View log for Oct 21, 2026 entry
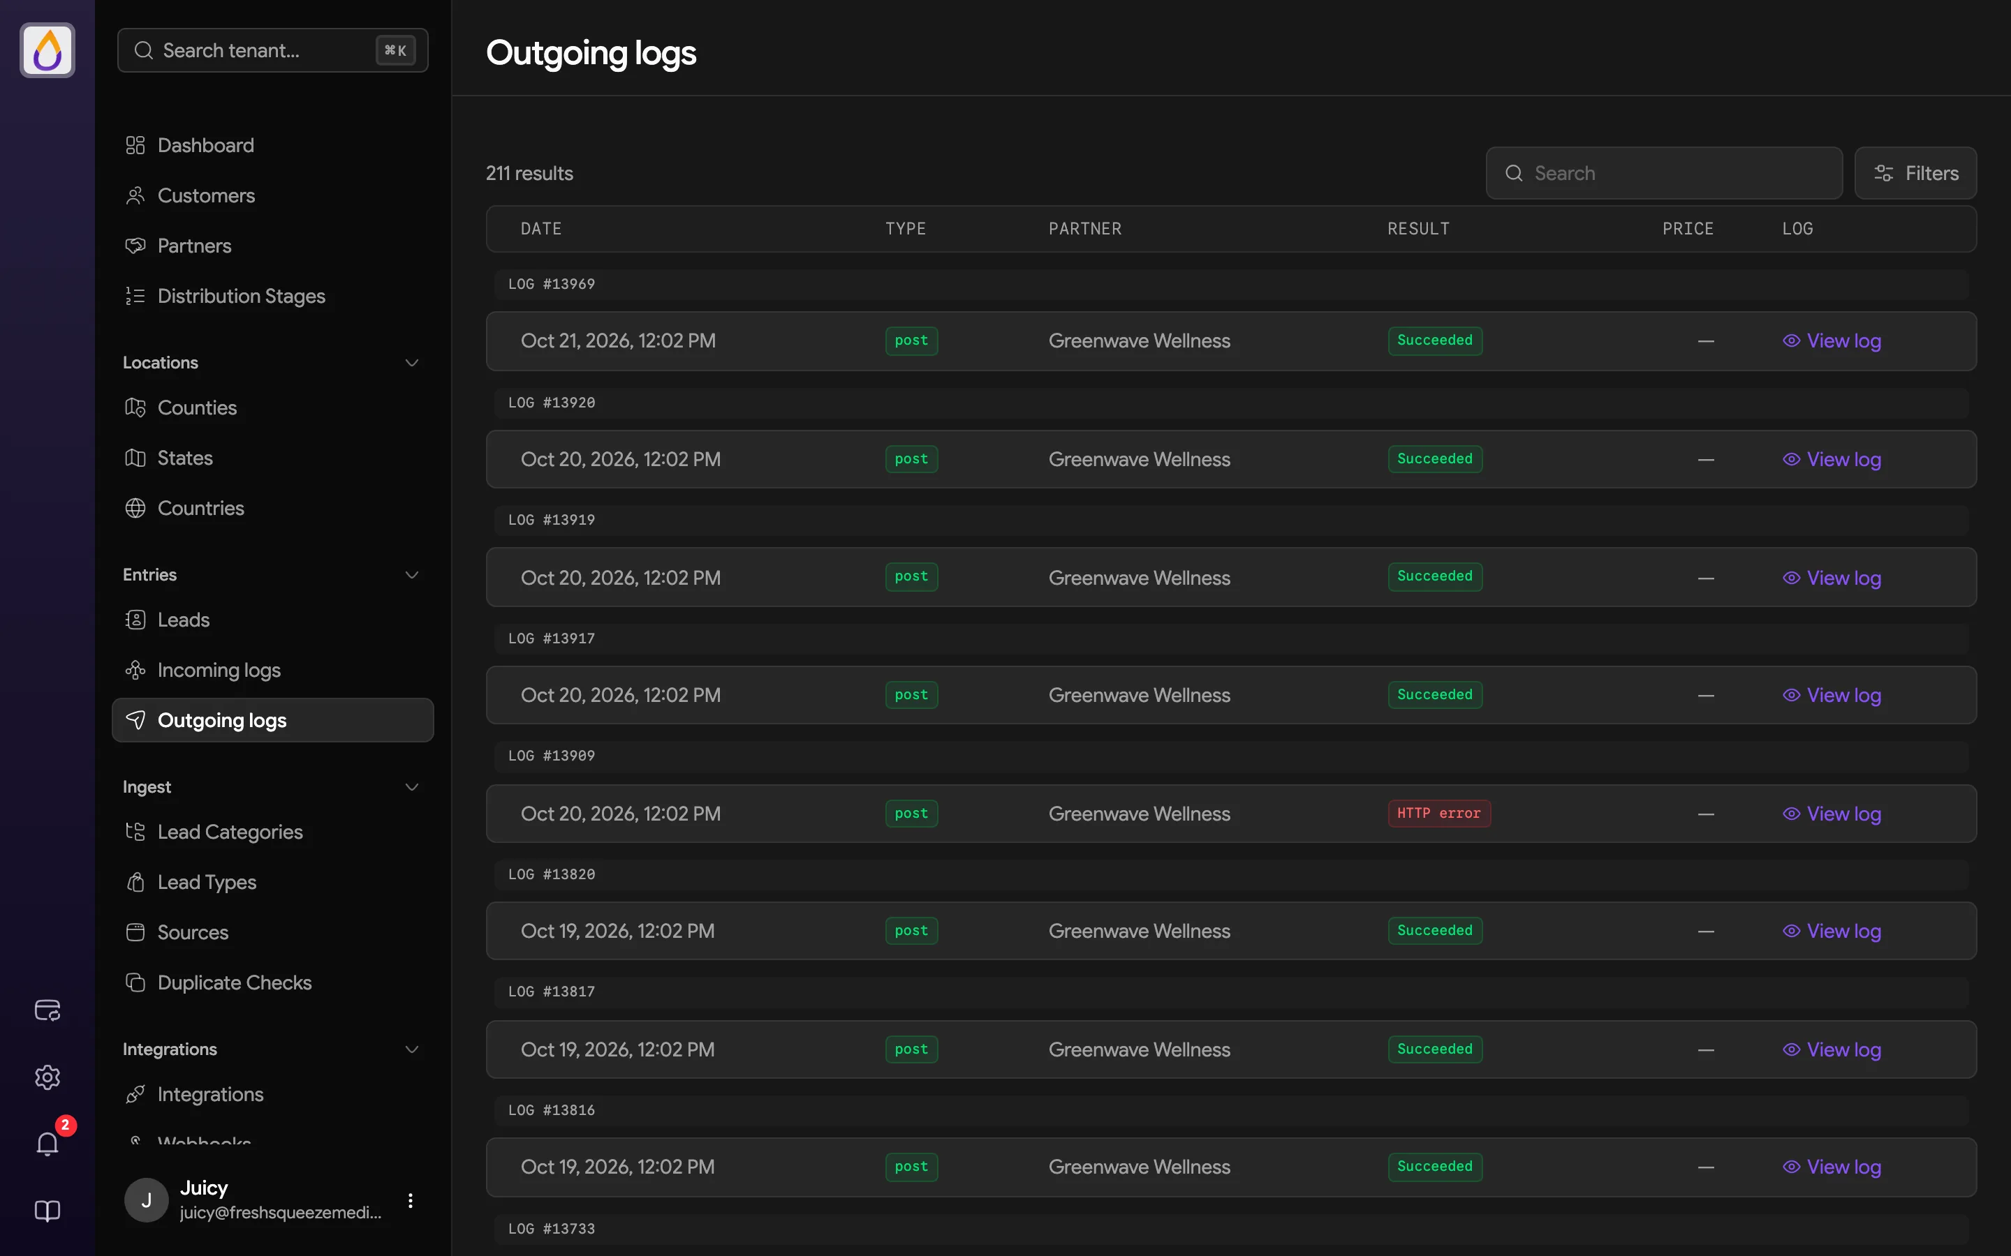Viewport: 2011px width, 1256px height. (x=1832, y=341)
